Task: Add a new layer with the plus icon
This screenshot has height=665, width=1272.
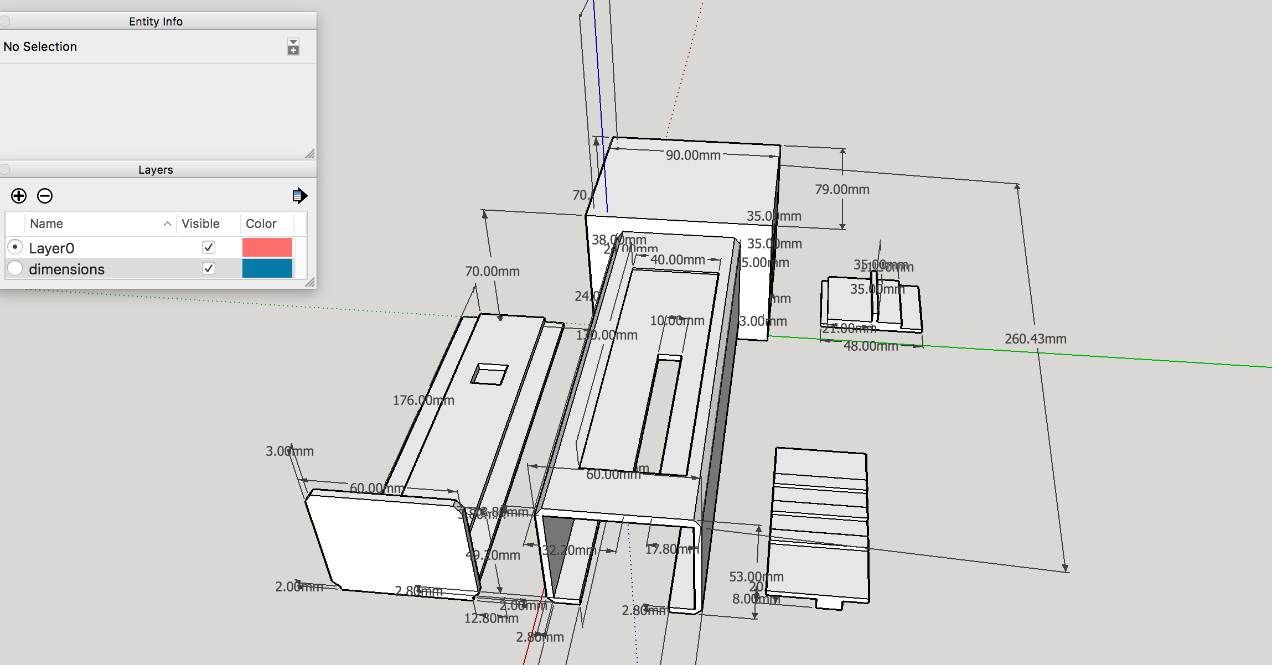Action: pyautogui.click(x=18, y=196)
